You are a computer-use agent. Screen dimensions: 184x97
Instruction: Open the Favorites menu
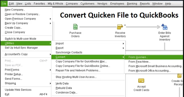point(39,4)
